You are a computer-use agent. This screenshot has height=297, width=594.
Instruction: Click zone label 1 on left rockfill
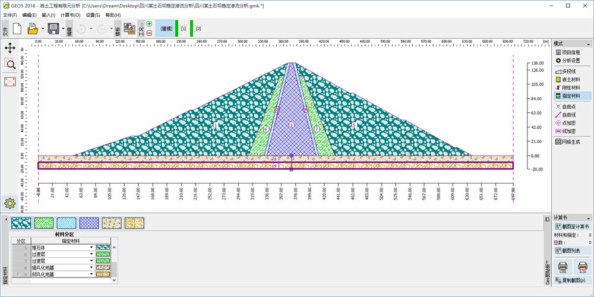[216, 125]
